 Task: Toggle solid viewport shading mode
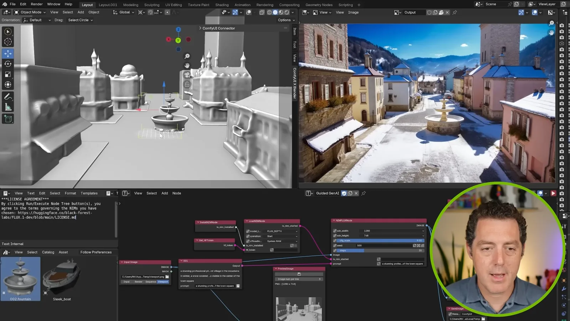tap(275, 12)
